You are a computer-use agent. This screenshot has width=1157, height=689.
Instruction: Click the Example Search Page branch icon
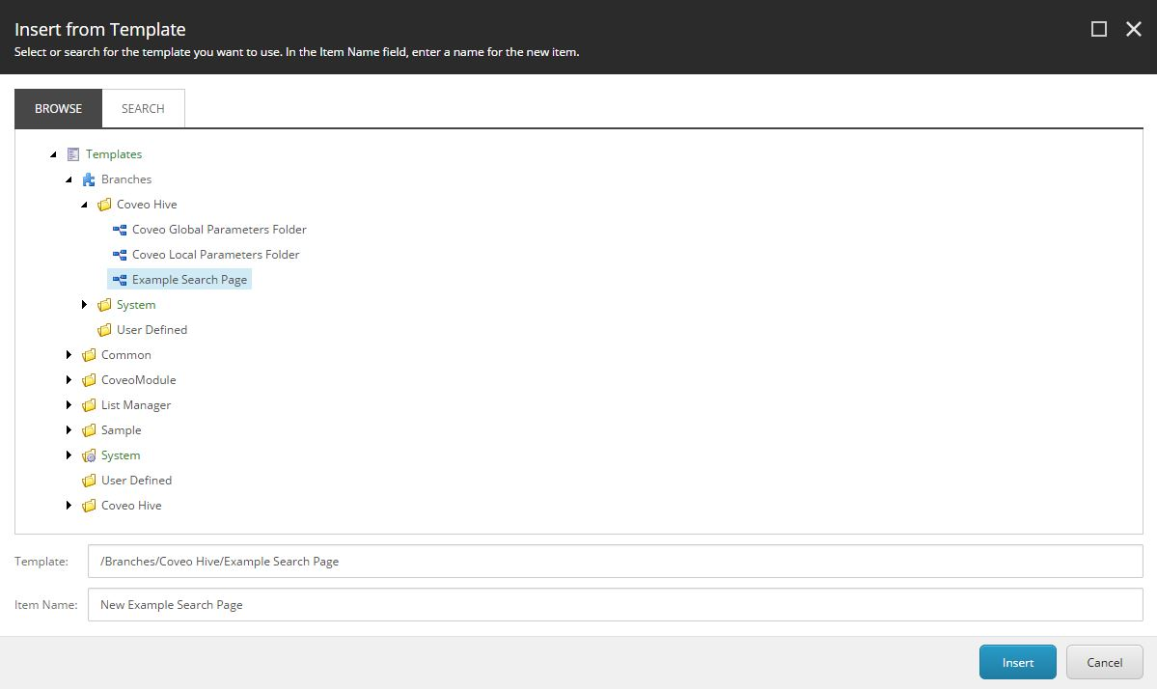coord(120,279)
